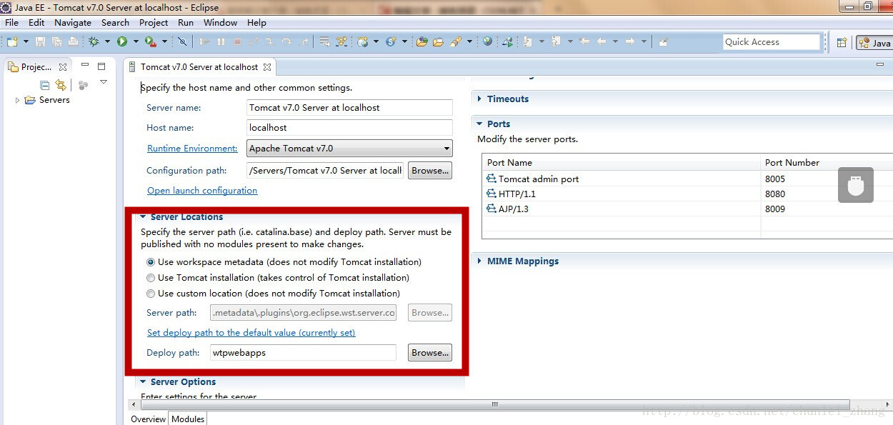Open the Window menu
The width and height of the screenshot is (893, 425).
[x=220, y=22]
